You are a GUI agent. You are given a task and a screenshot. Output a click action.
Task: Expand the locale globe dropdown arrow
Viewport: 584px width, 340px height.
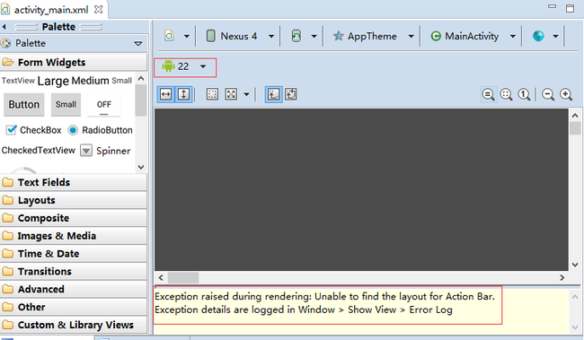pyautogui.click(x=555, y=37)
